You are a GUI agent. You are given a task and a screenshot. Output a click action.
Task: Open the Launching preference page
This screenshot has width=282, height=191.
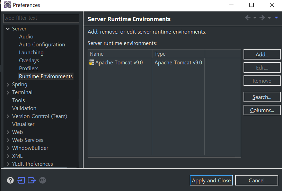[31, 53]
